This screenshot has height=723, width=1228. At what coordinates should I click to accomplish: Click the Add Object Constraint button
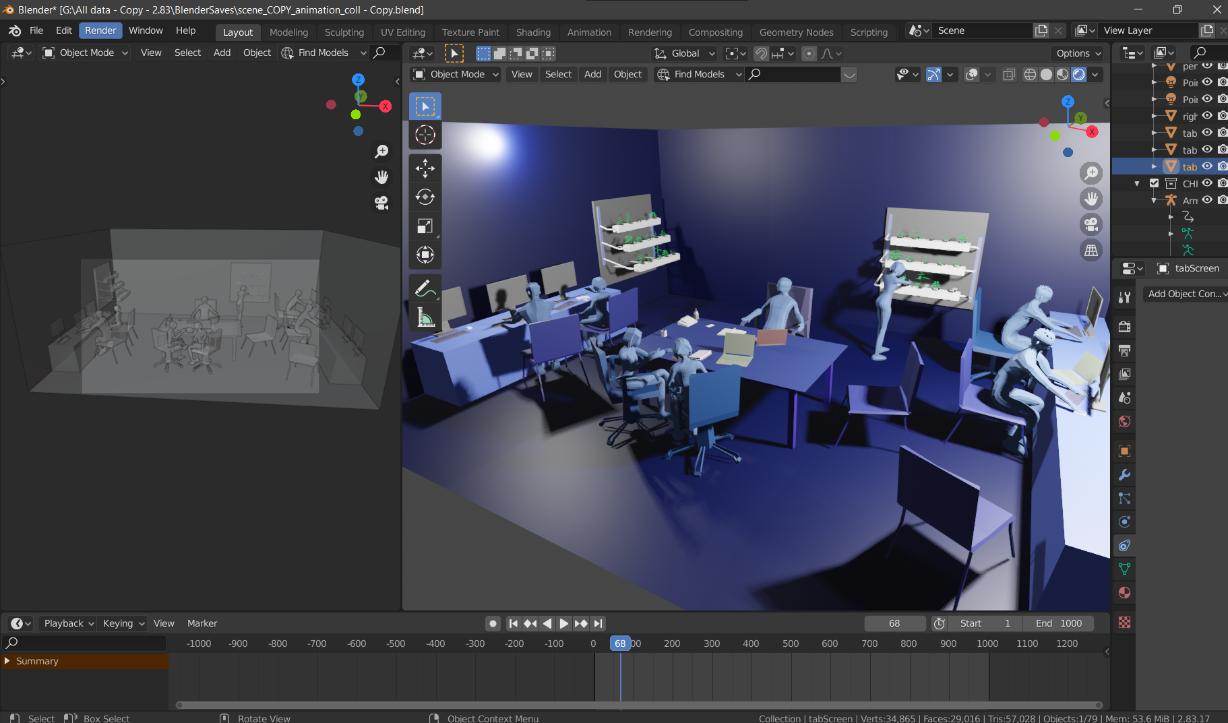click(1184, 294)
